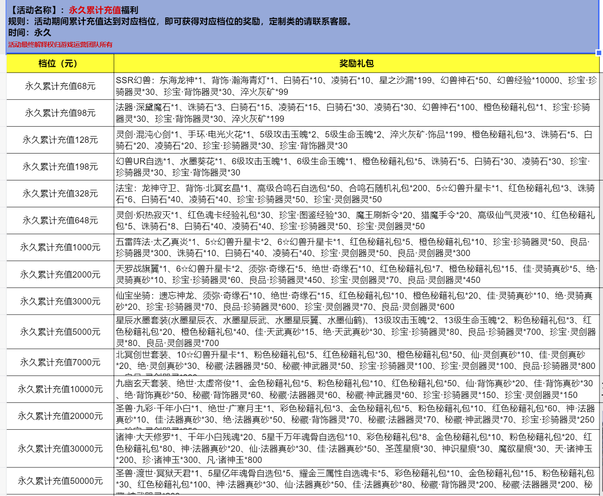Image resolution: width=603 pixels, height=496 pixels.
Task: Click the red 活动最终解释权 disclaimer text
Action: pyautogui.click(x=60, y=45)
